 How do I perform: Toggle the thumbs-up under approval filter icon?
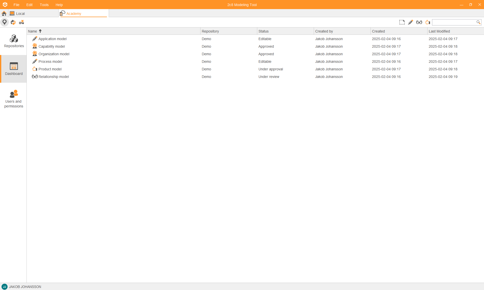click(428, 22)
